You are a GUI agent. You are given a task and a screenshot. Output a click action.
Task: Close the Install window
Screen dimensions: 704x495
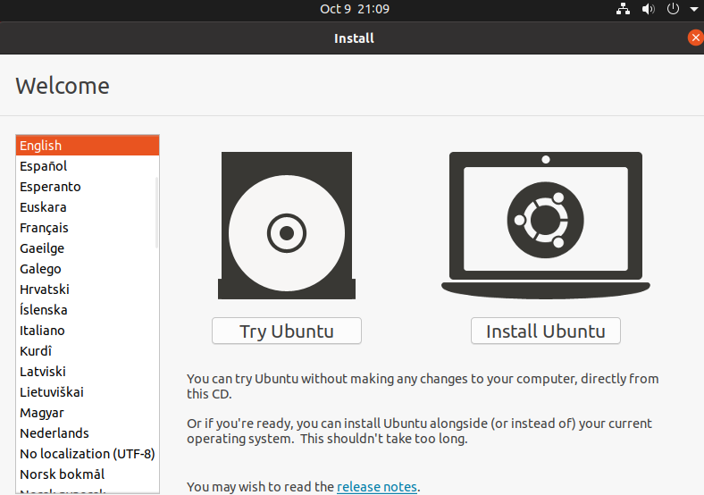tap(695, 38)
